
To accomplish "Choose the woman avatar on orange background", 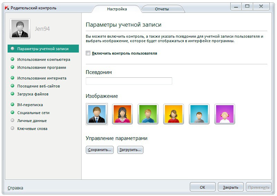I will tap(122, 114).
